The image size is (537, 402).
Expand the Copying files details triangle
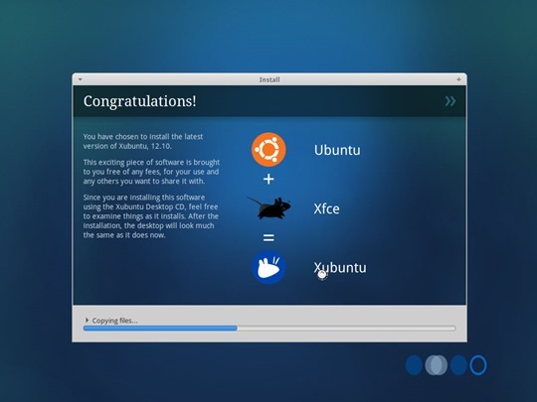tap(87, 320)
